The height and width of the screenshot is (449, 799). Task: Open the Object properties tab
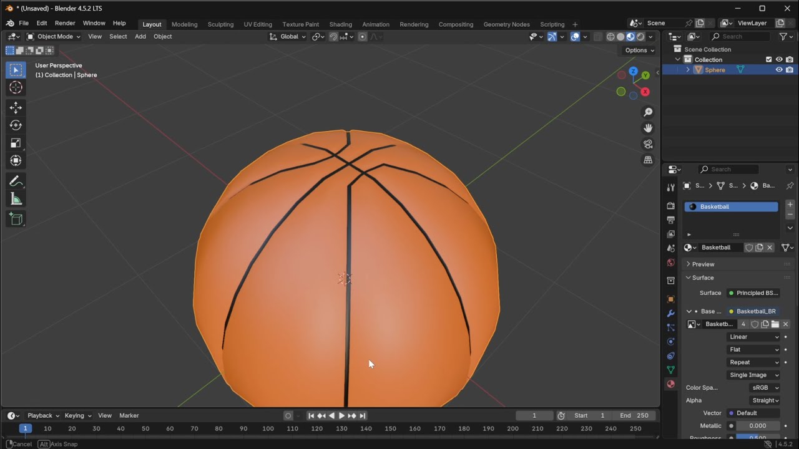671,299
